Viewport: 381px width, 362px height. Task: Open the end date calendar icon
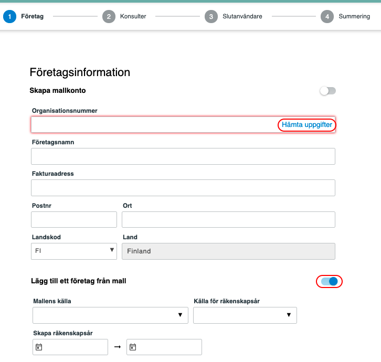(x=133, y=347)
